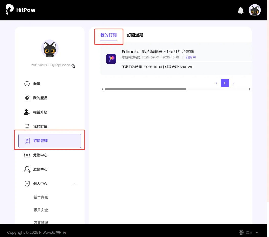Open the 語言 language dropdown
269x237 pixels.
pyautogui.click(x=248, y=232)
